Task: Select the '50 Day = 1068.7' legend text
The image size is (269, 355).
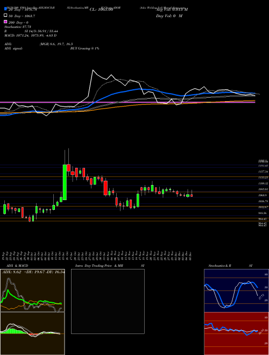Action: click(22, 16)
